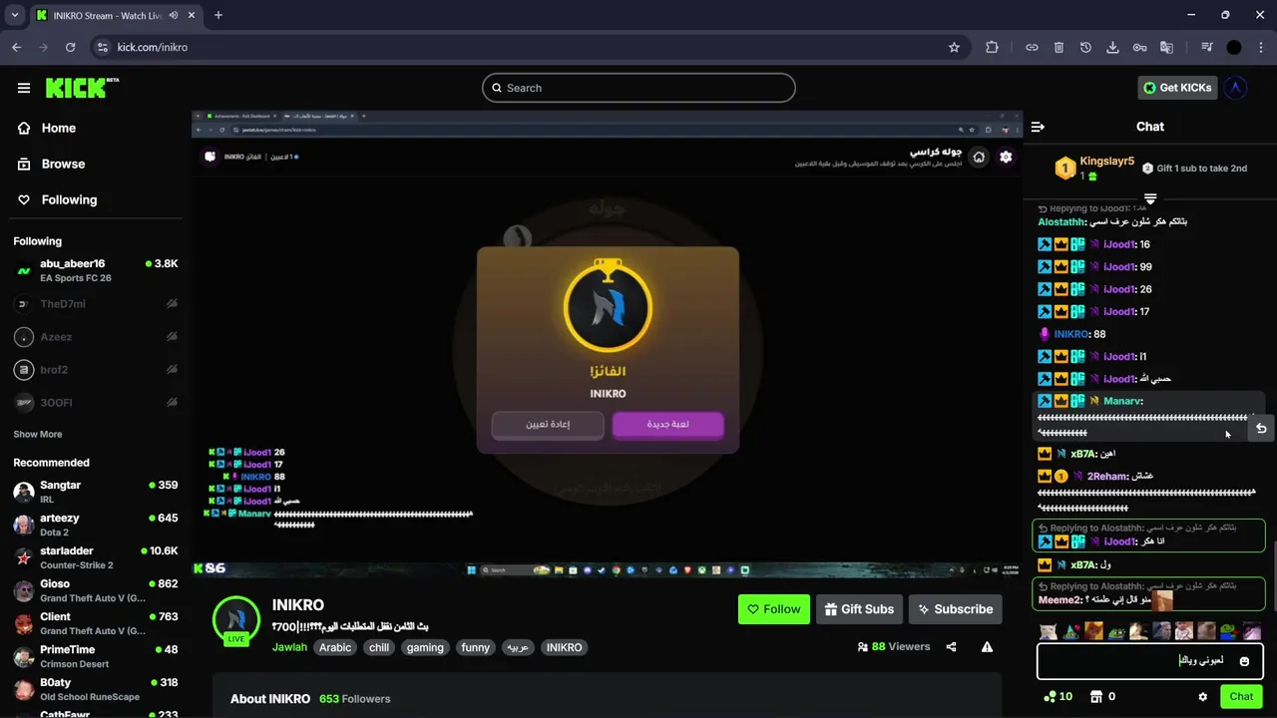The image size is (1277, 718).
Task: Open abu_abeer16 channel in Following
Action: [x=95, y=270]
